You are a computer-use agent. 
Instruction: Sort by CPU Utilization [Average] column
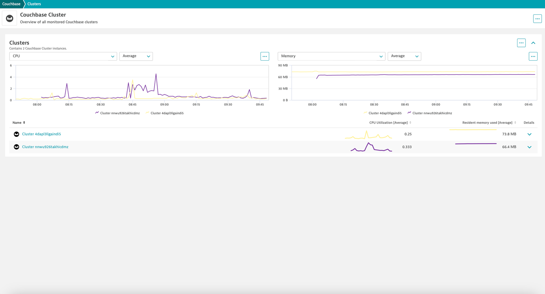[x=390, y=122]
